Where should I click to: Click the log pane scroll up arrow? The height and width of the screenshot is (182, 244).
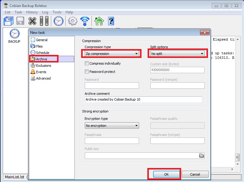tap(238, 39)
